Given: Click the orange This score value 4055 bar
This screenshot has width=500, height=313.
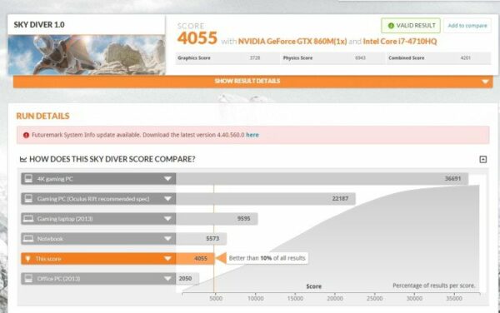Looking at the screenshot, I should click(195, 259).
